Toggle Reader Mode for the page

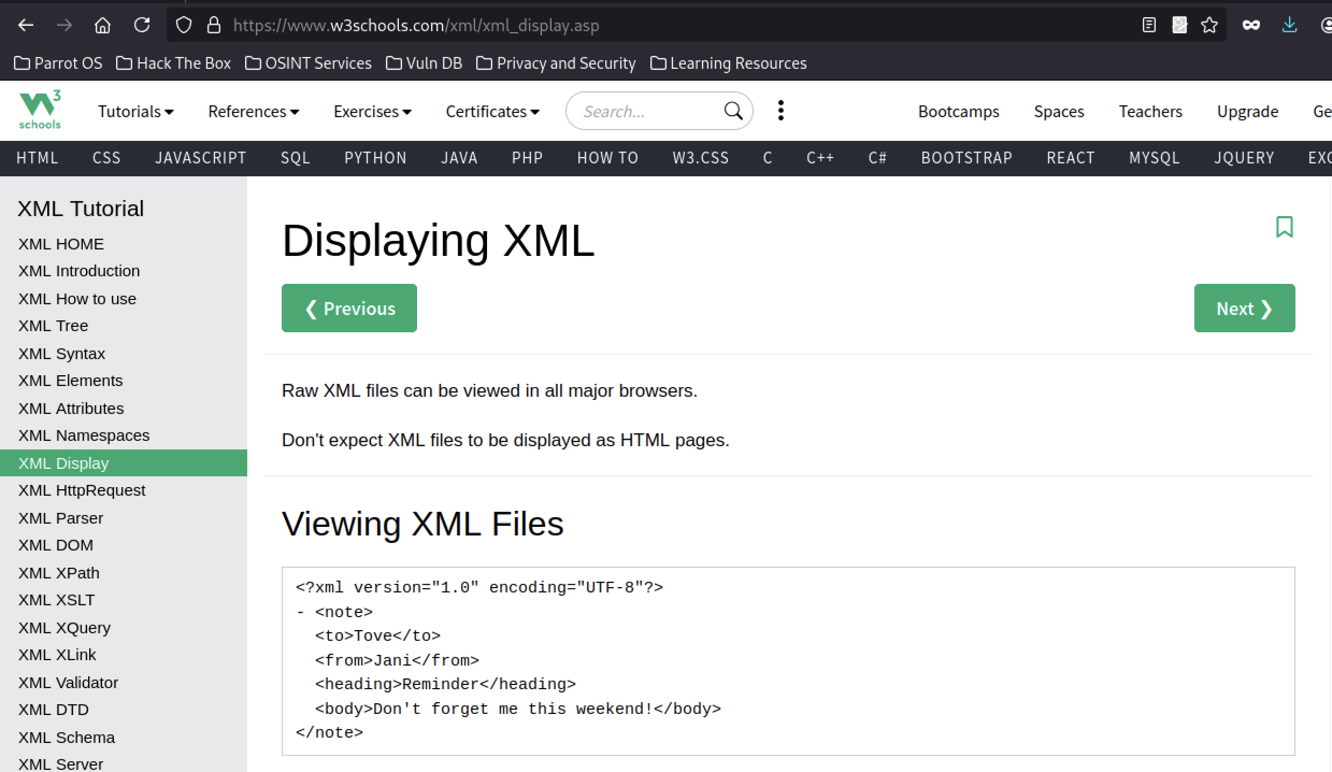pos(1149,25)
